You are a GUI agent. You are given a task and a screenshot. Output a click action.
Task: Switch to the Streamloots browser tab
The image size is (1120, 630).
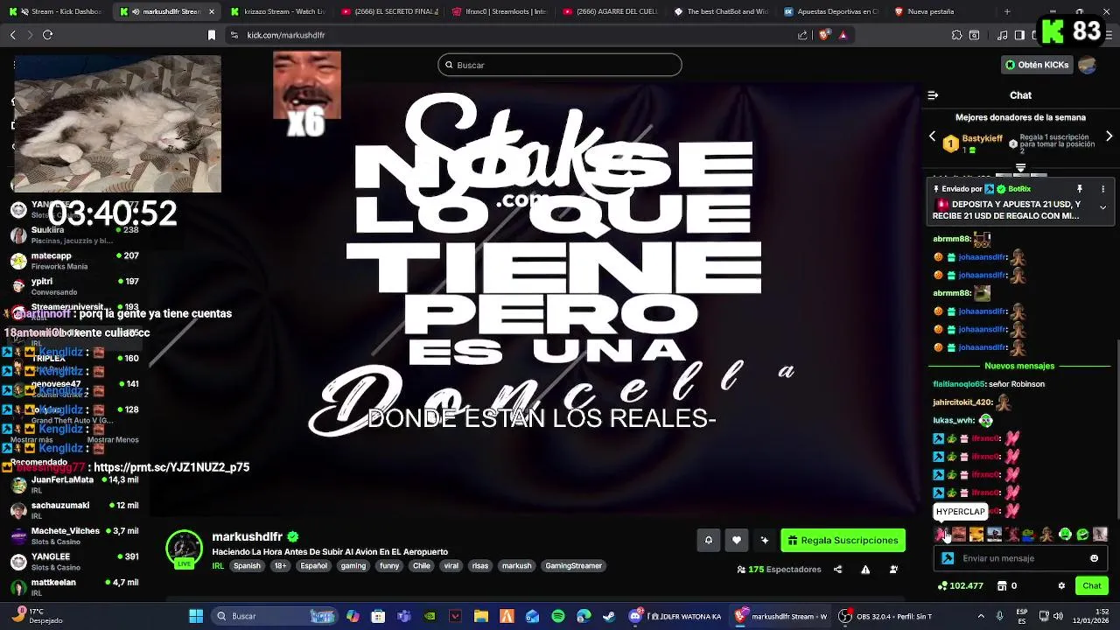500,11
